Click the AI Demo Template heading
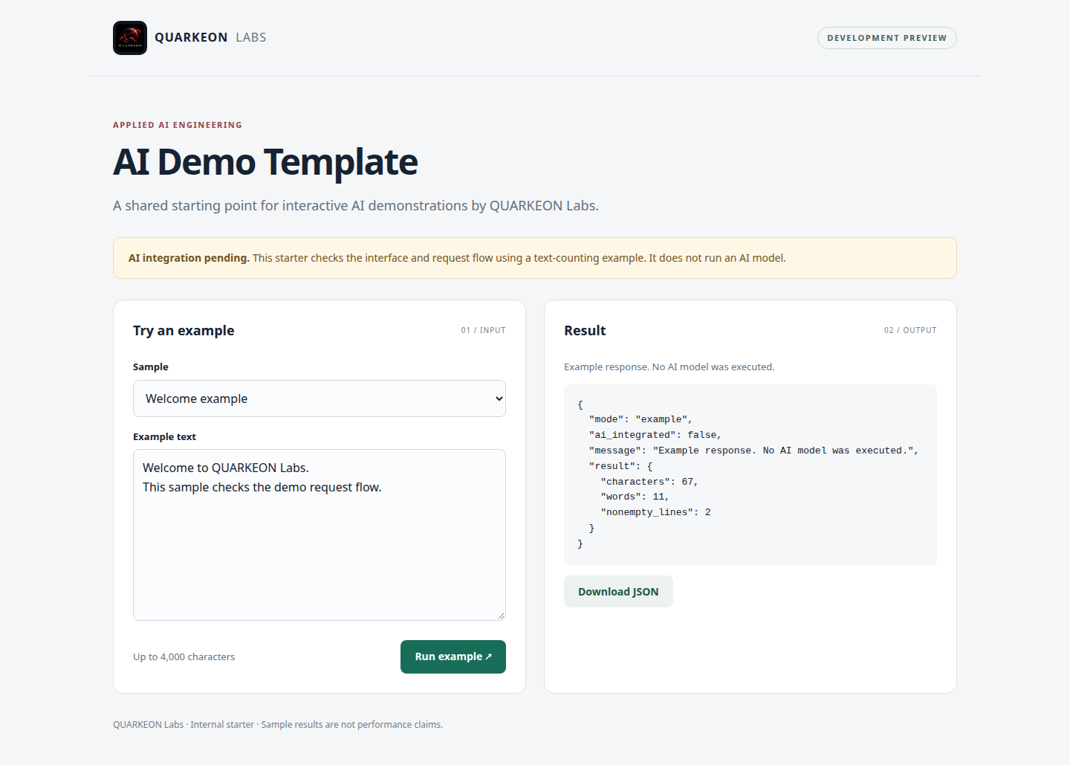This screenshot has height=765, width=1070. (265, 162)
